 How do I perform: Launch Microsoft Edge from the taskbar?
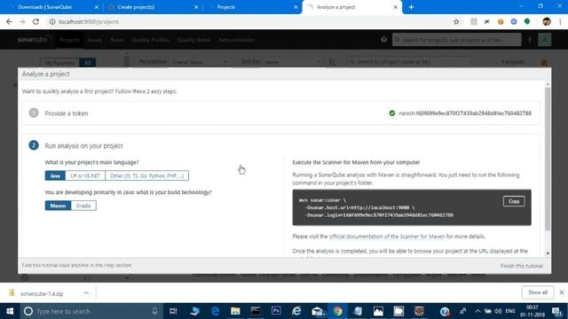(215, 311)
